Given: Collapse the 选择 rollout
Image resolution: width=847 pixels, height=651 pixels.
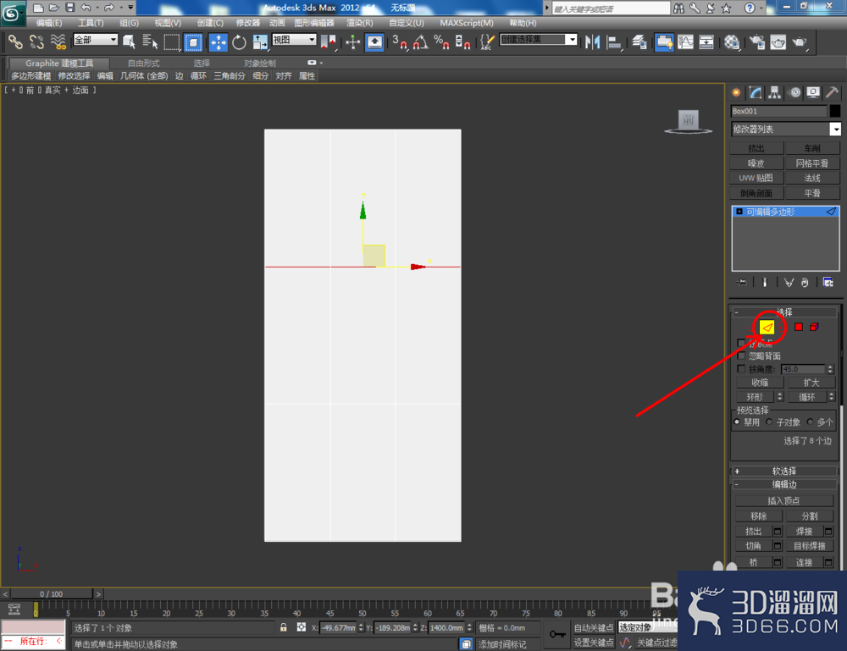Looking at the screenshot, I should click(x=783, y=312).
